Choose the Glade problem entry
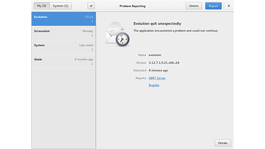 [63, 61]
